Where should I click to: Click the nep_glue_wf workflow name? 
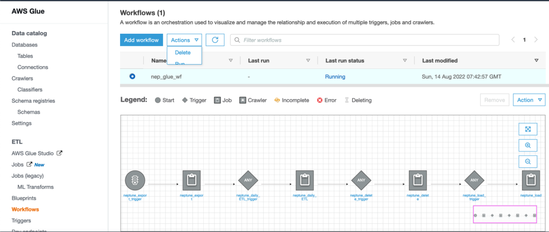(x=166, y=76)
